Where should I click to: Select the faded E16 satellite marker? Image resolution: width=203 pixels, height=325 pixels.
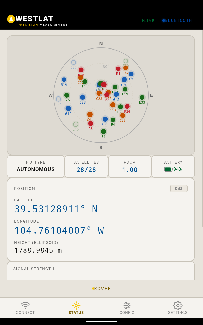[x=76, y=124]
